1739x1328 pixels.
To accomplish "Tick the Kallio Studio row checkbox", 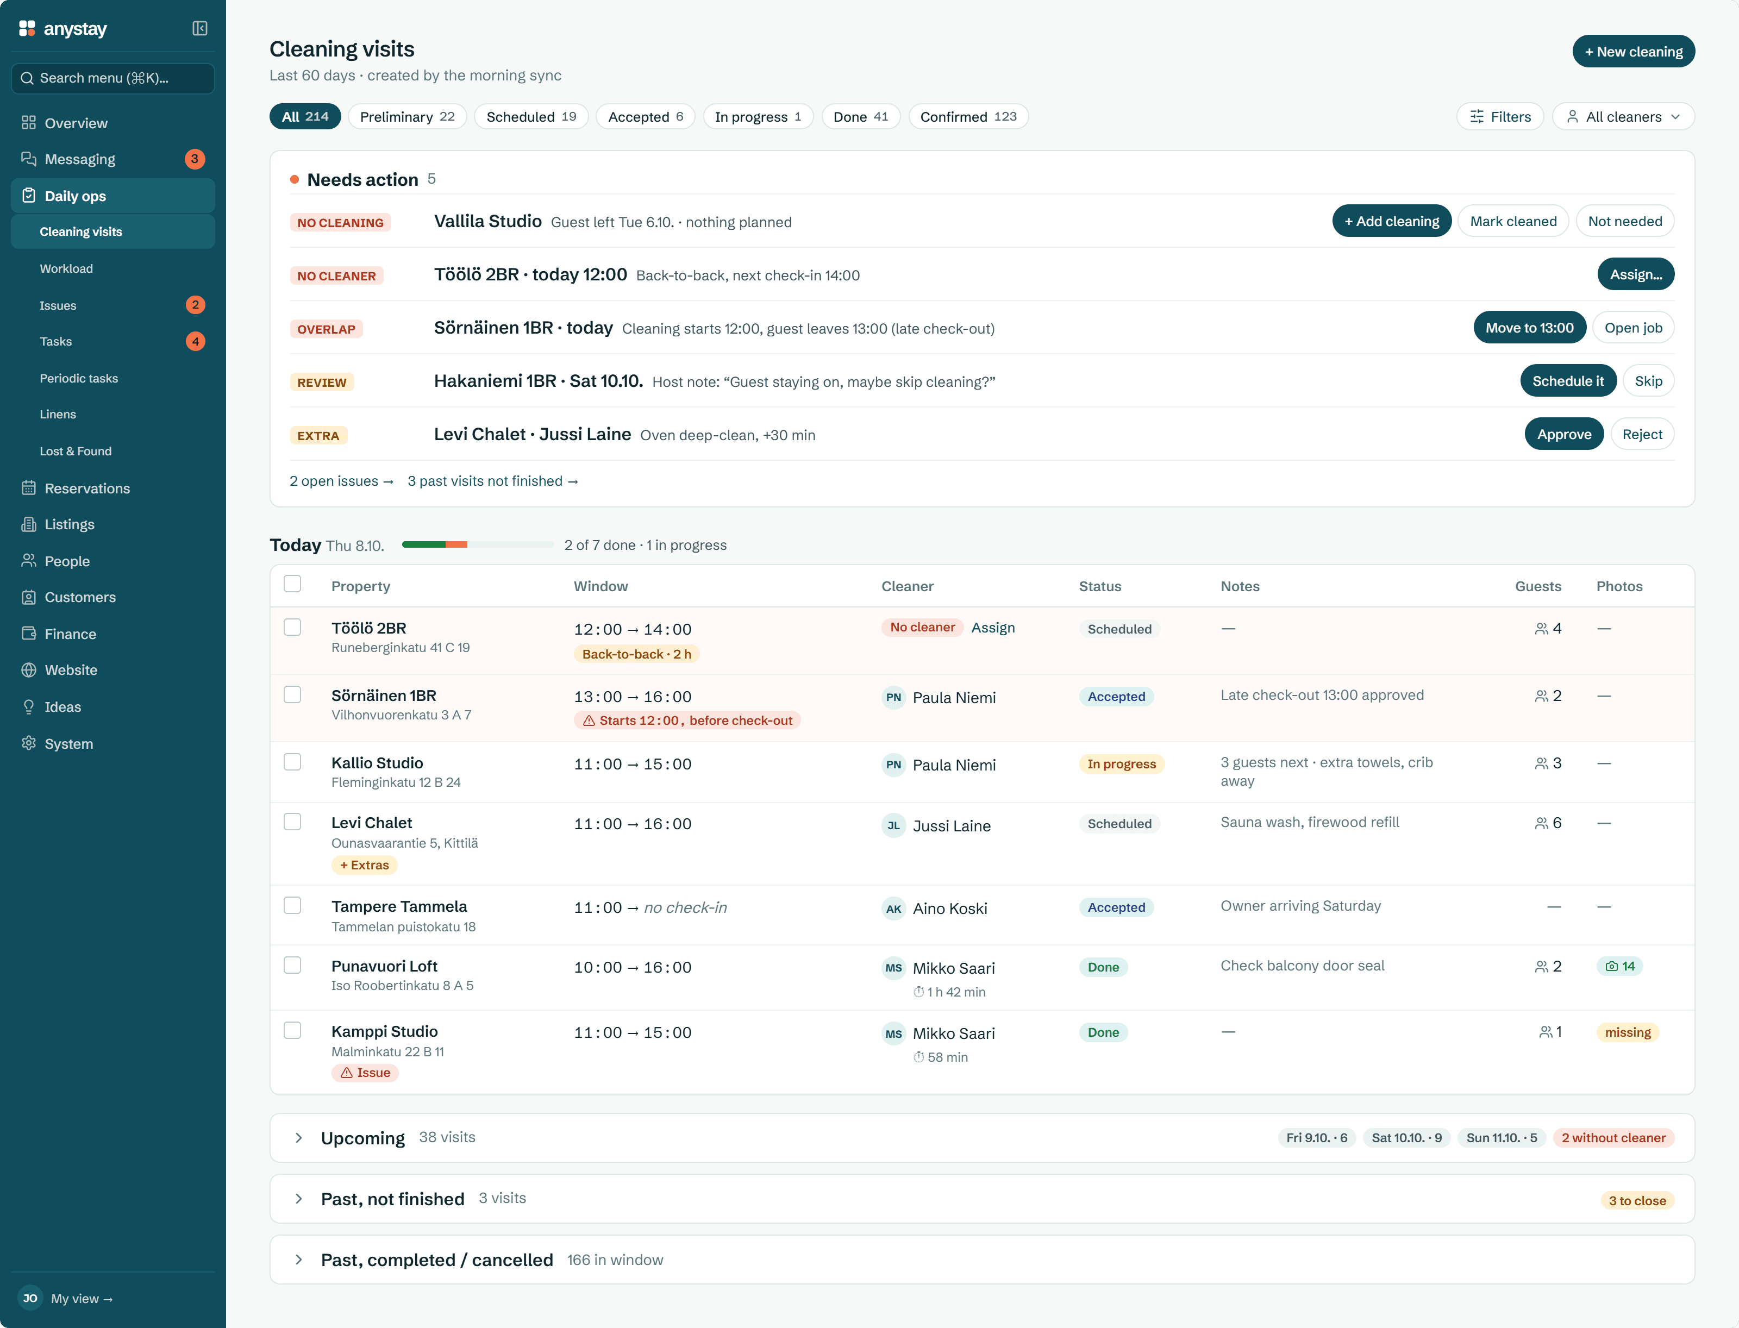I will click(292, 762).
